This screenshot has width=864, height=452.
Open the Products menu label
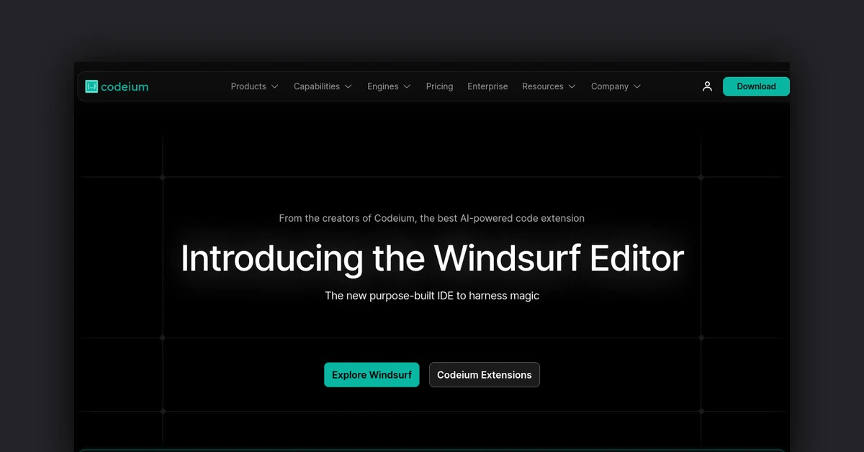pos(248,86)
